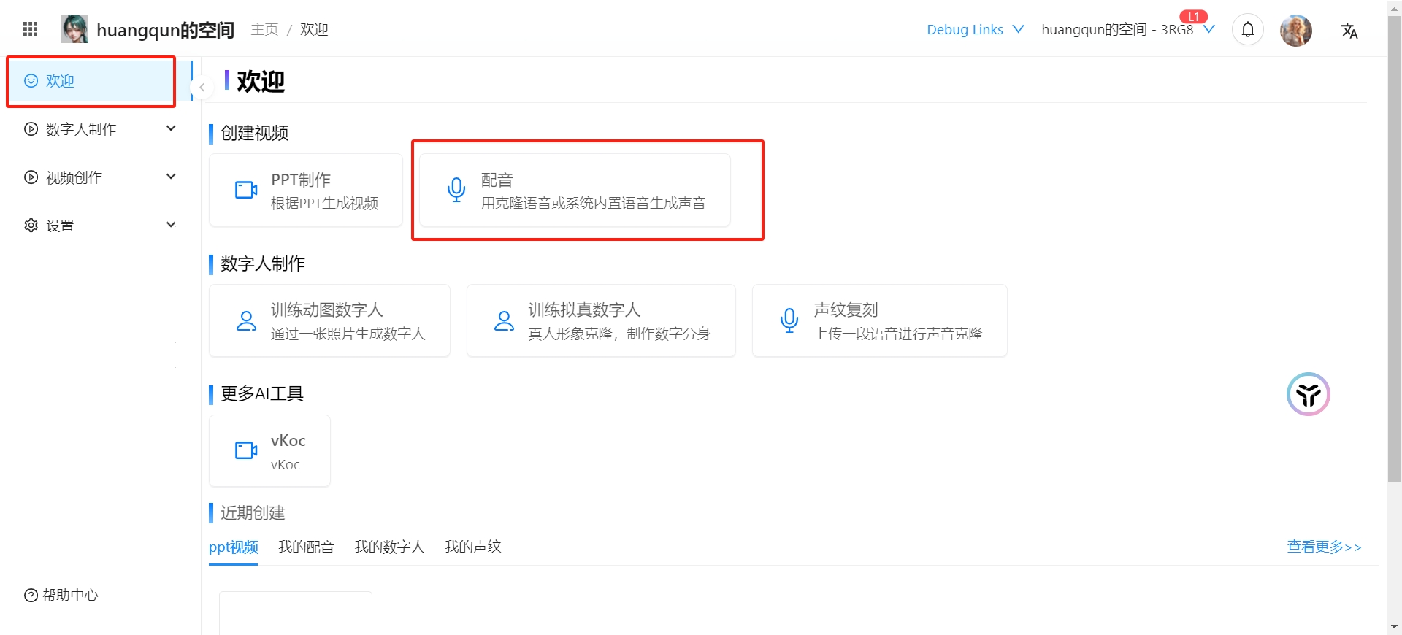Click the 查看更多>> link

pyautogui.click(x=1323, y=547)
